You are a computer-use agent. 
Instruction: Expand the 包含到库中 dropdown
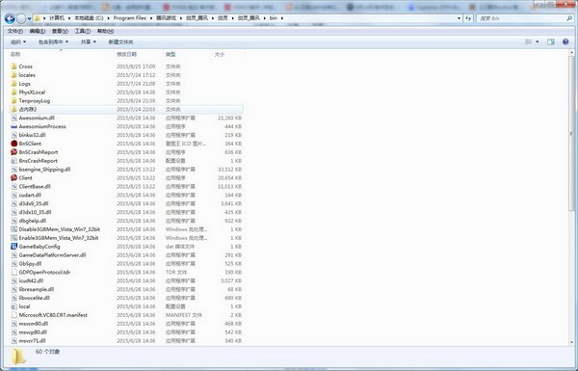pyautogui.click(x=53, y=42)
